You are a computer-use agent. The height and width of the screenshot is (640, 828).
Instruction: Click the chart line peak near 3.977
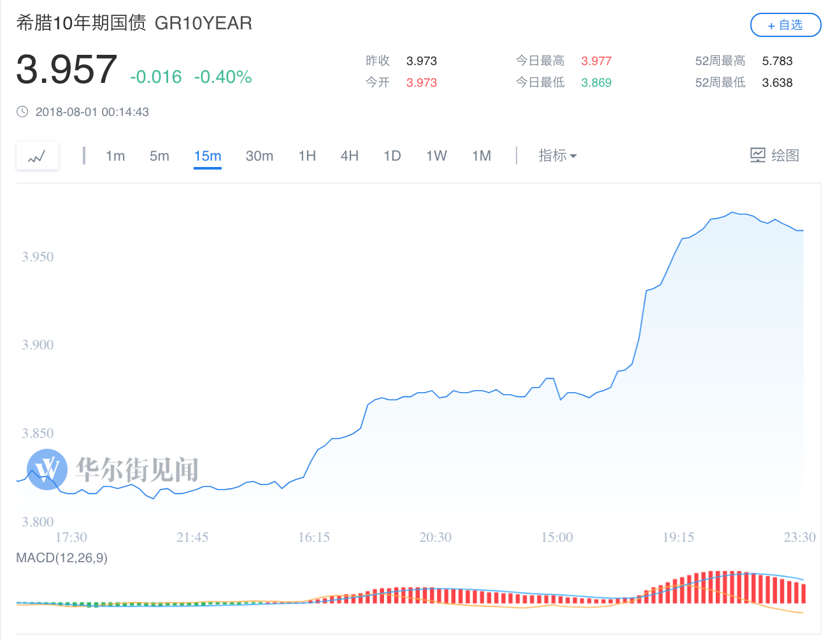pos(733,212)
